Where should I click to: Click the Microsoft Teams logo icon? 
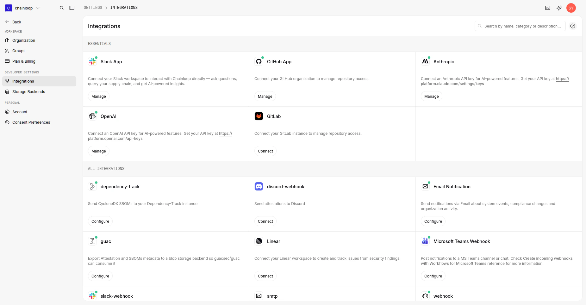pyautogui.click(x=425, y=241)
